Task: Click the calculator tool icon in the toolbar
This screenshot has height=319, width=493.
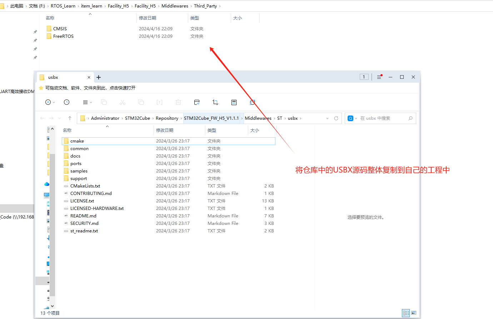Action: tap(234, 102)
